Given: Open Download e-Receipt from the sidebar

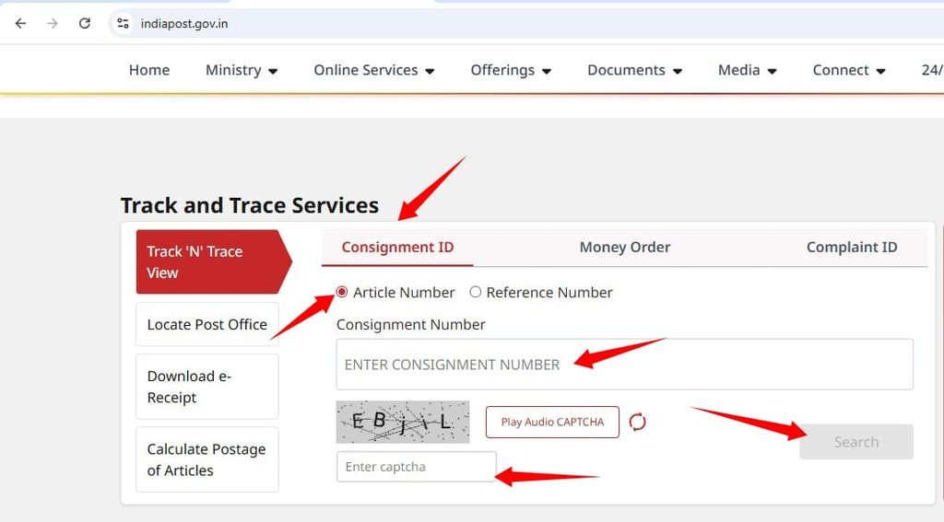Looking at the screenshot, I should coord(207,387).
